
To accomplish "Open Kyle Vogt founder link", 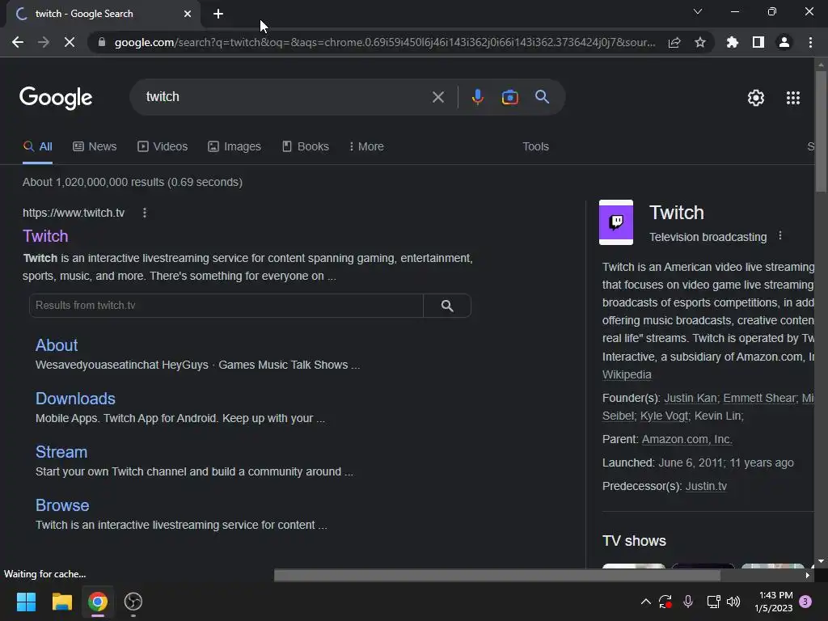I will 664,416.
